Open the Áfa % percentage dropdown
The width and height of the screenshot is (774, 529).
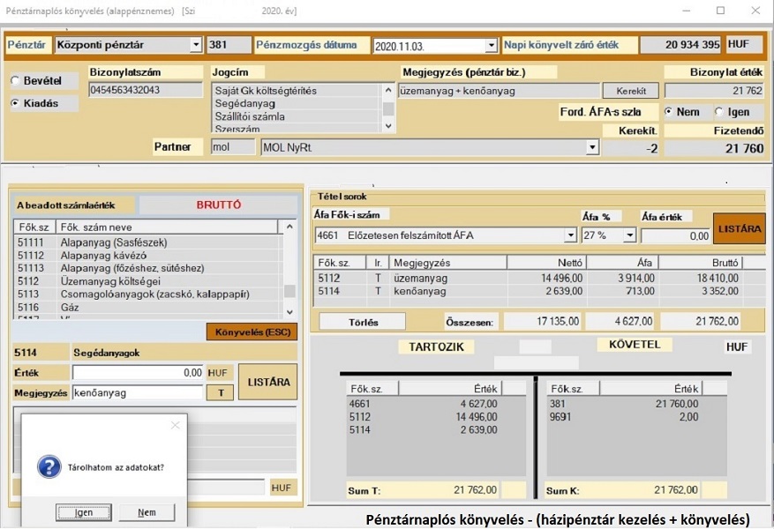click(631, 235)
